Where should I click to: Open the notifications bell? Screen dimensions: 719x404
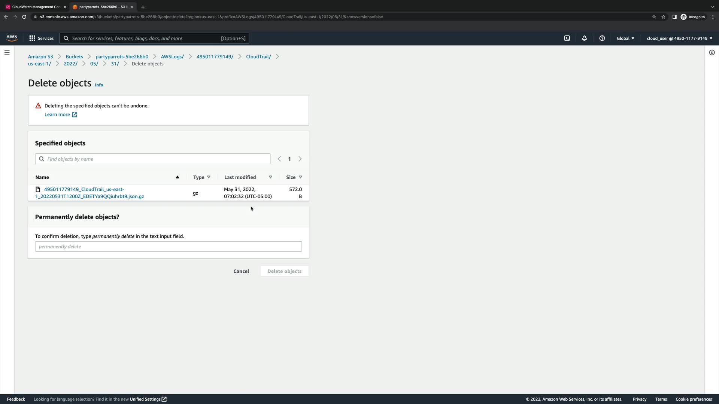tap(584, 38)
